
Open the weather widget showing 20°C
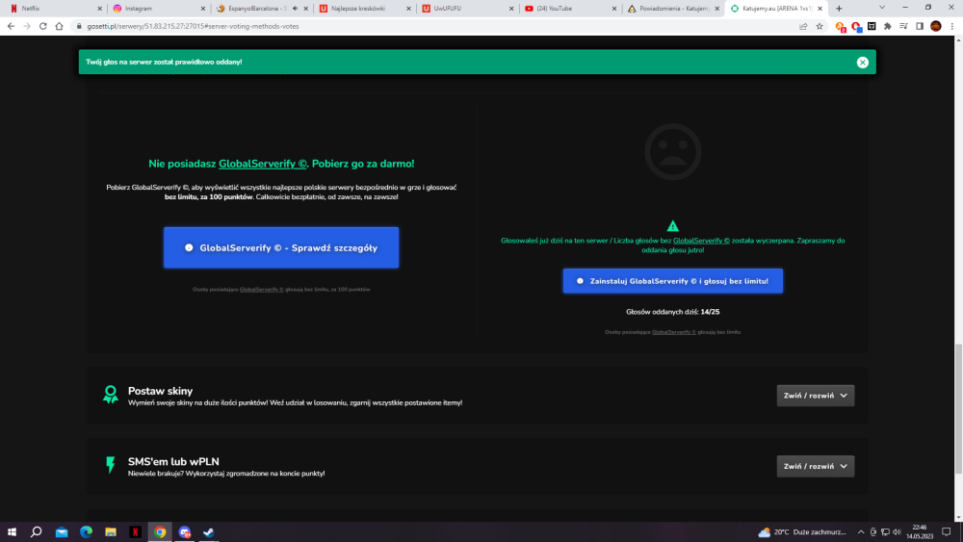(801, 532)
